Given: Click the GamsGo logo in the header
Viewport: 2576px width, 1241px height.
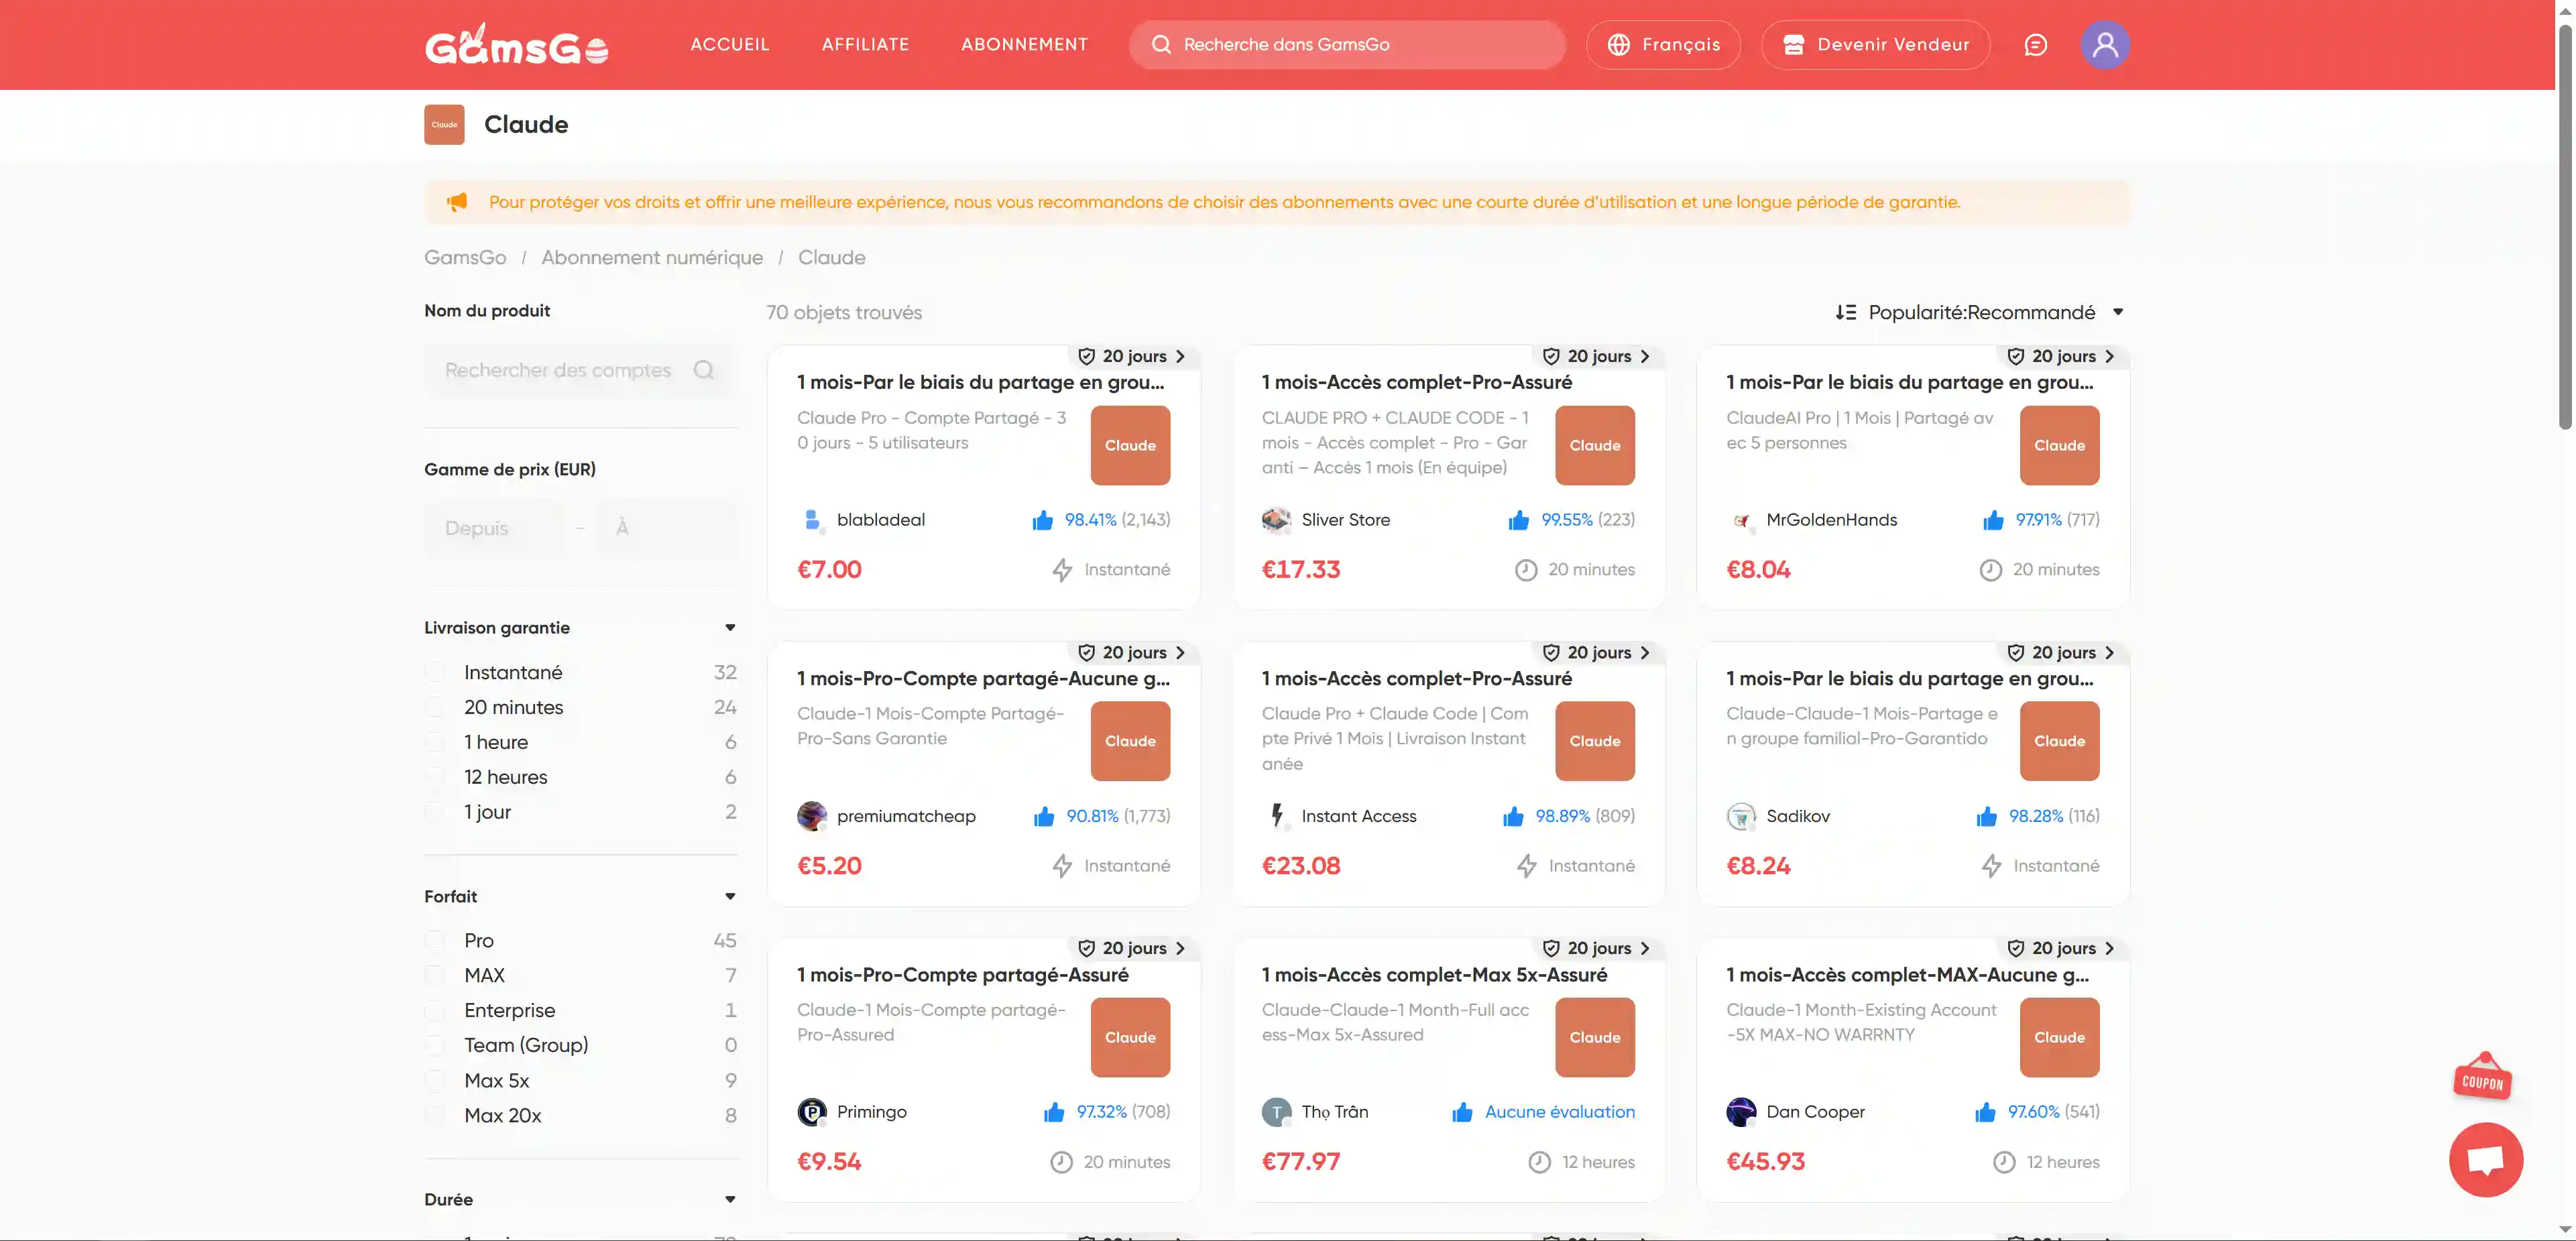Looking at the screenshot, I should (x=516, y=45).
